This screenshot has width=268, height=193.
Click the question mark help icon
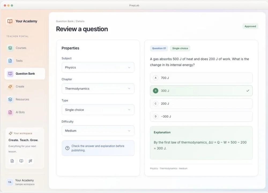pos(67,148)
